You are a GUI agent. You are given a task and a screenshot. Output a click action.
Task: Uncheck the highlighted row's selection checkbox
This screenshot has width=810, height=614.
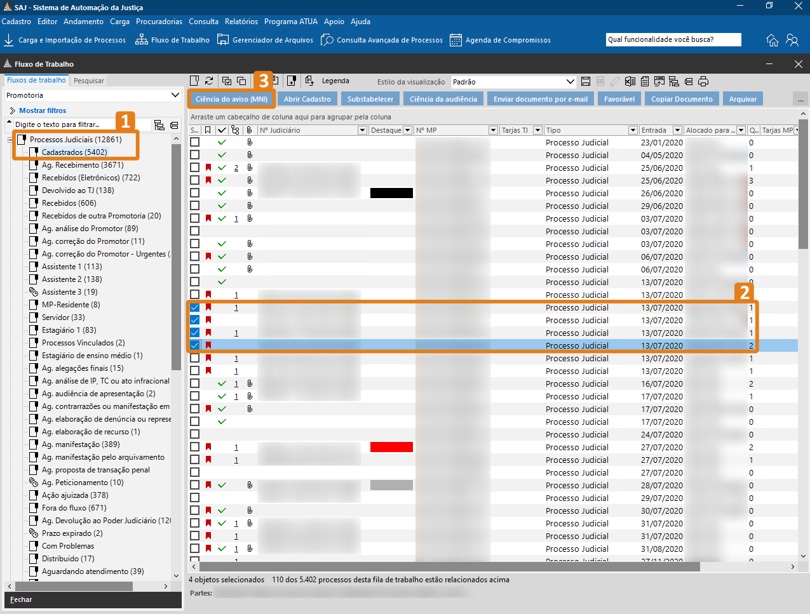(x=195, y=345)
